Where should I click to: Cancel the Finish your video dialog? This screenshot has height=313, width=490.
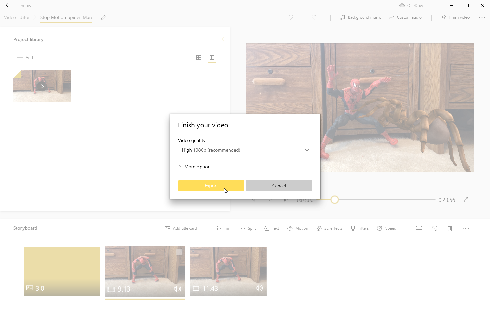pyautogui.click(x=279, y=186)
